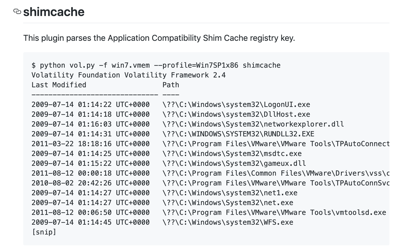Click the vmtoolsd.exe path entry
This screenshot has height=250, width=408.
(x=274, y=213)
